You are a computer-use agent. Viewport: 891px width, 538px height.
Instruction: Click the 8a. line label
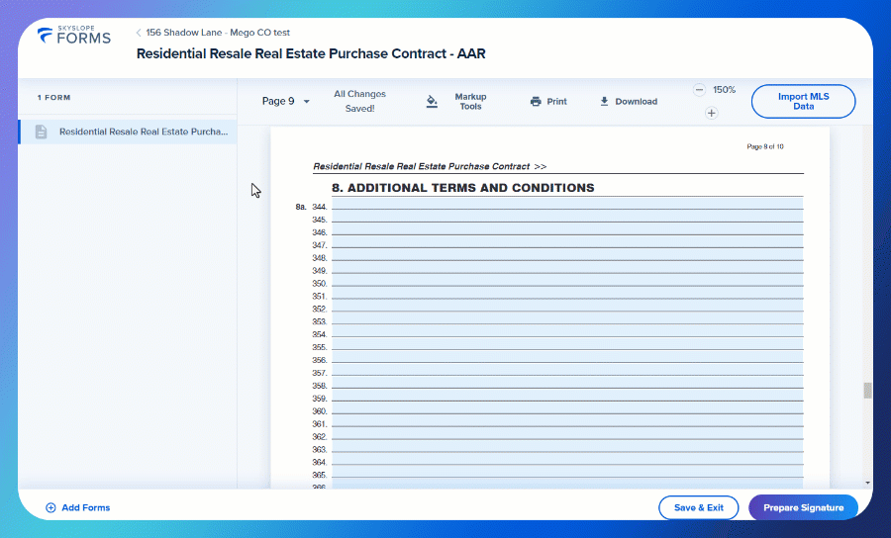pos(301,207)
